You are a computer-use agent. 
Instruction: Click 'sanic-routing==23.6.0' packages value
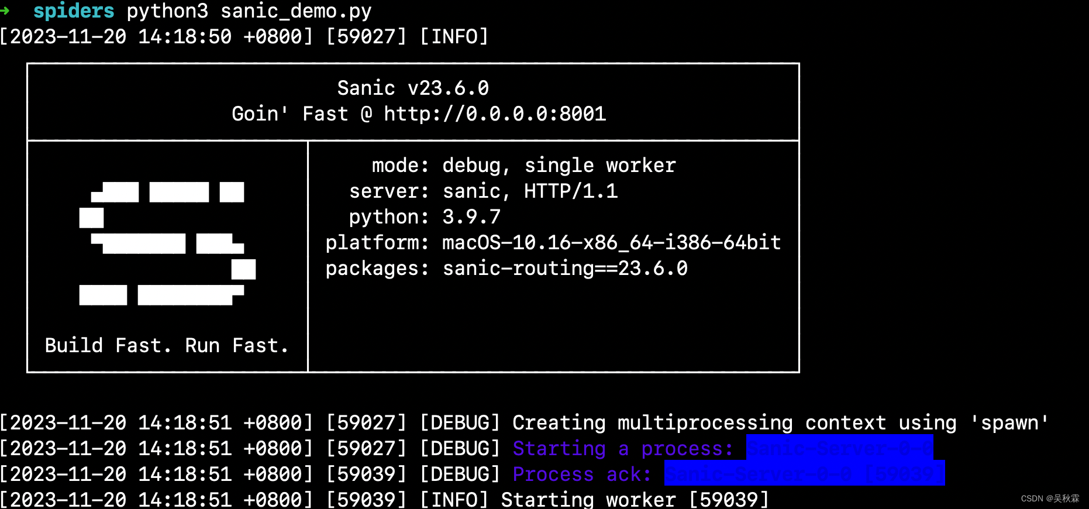coord(565,268)
